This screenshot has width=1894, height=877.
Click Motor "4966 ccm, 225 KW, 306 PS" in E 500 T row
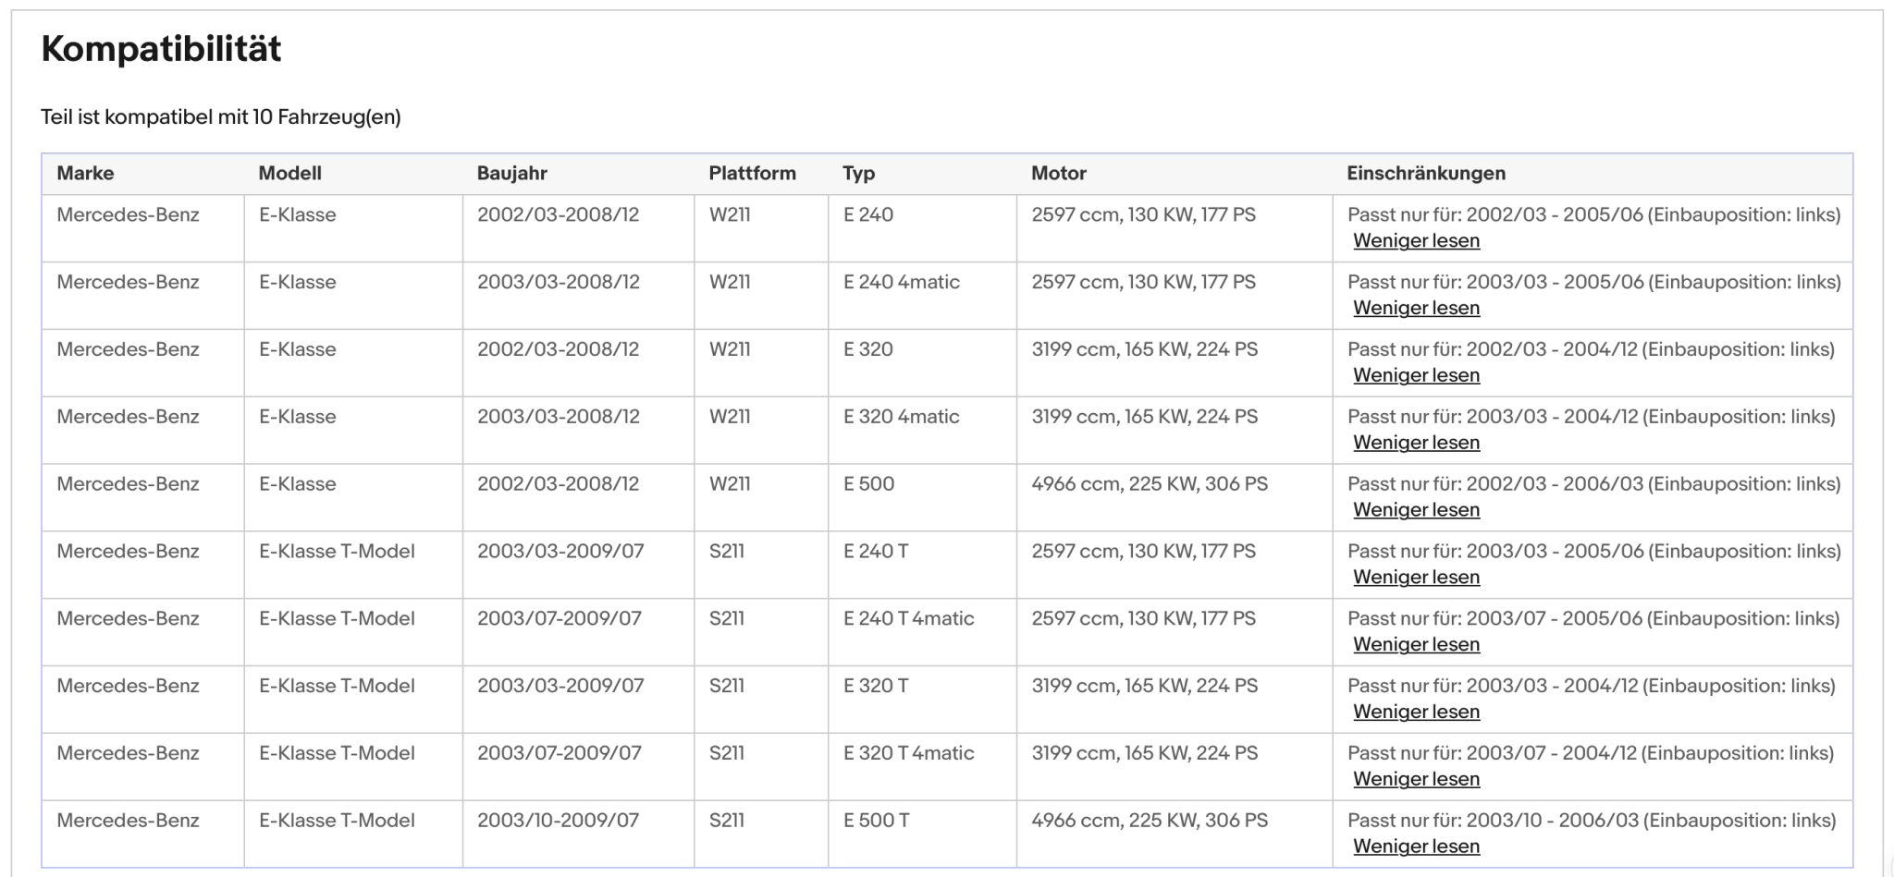(1150, 821)
